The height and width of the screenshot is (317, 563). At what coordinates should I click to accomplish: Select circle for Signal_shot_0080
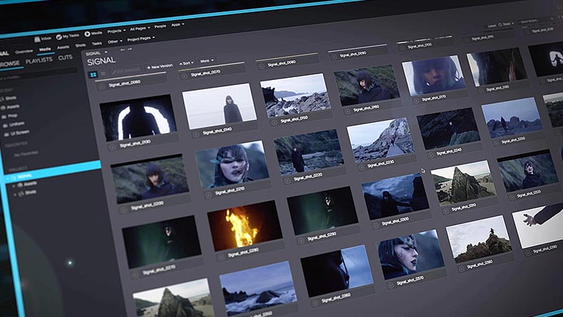coord(261,66)
